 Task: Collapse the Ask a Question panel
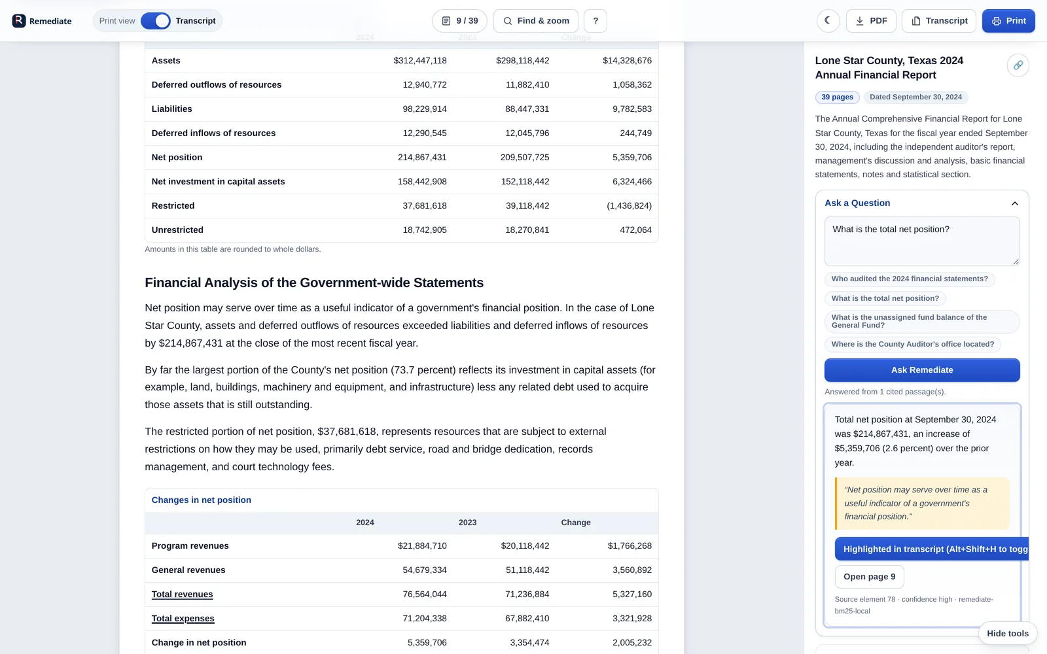[x=1014, y=203]
